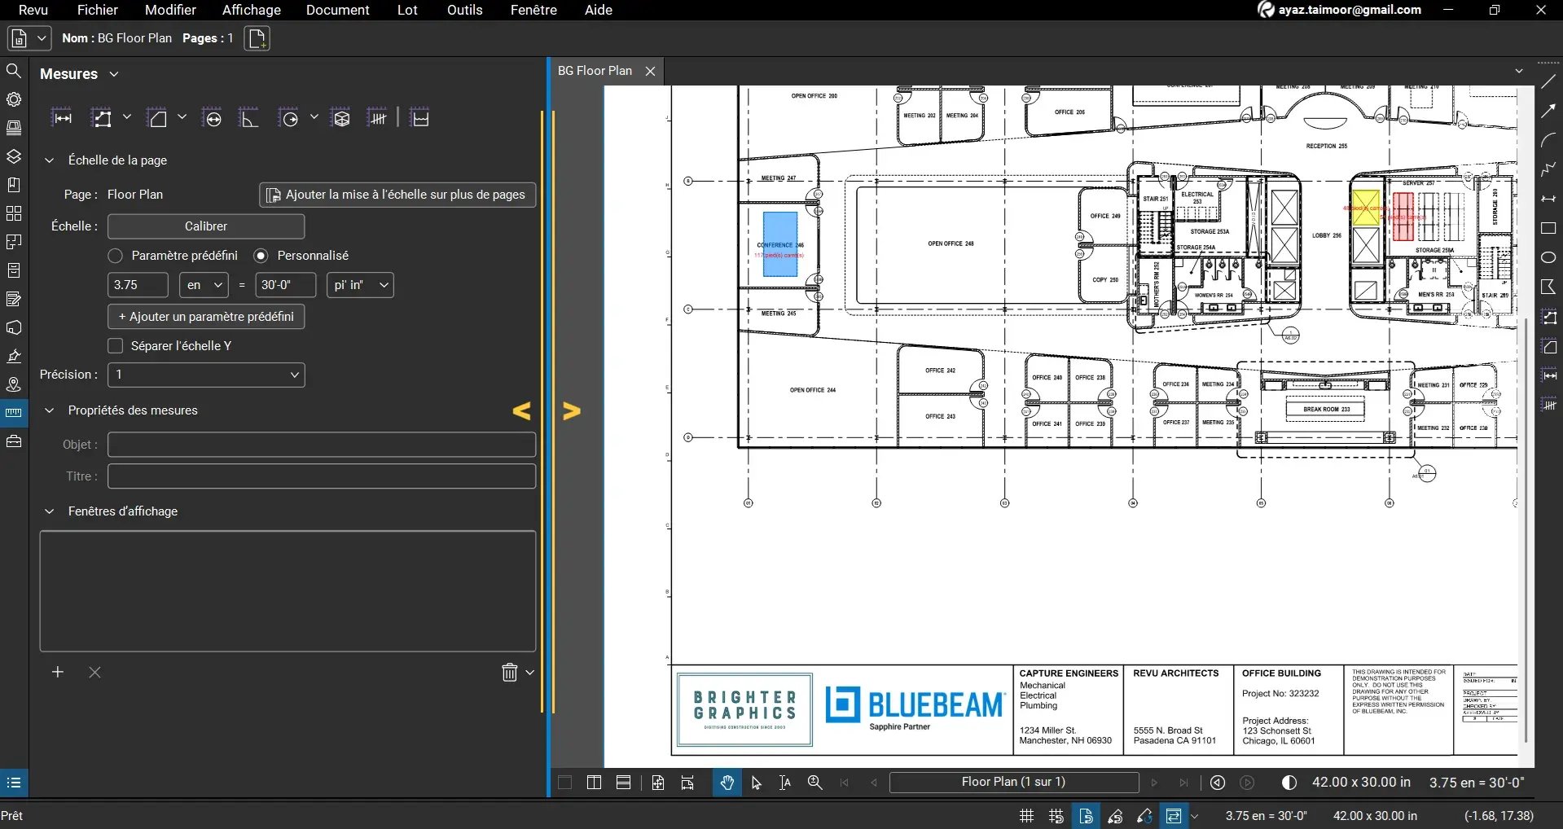Select the Count measurement tool
The width and height of the screenshot is (1563, 829).
click(x=378, y=116)
